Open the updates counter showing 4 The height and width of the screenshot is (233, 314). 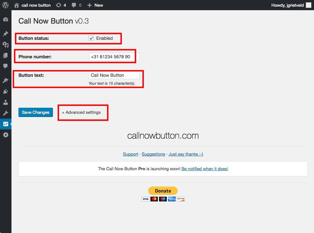click(61, 5)
